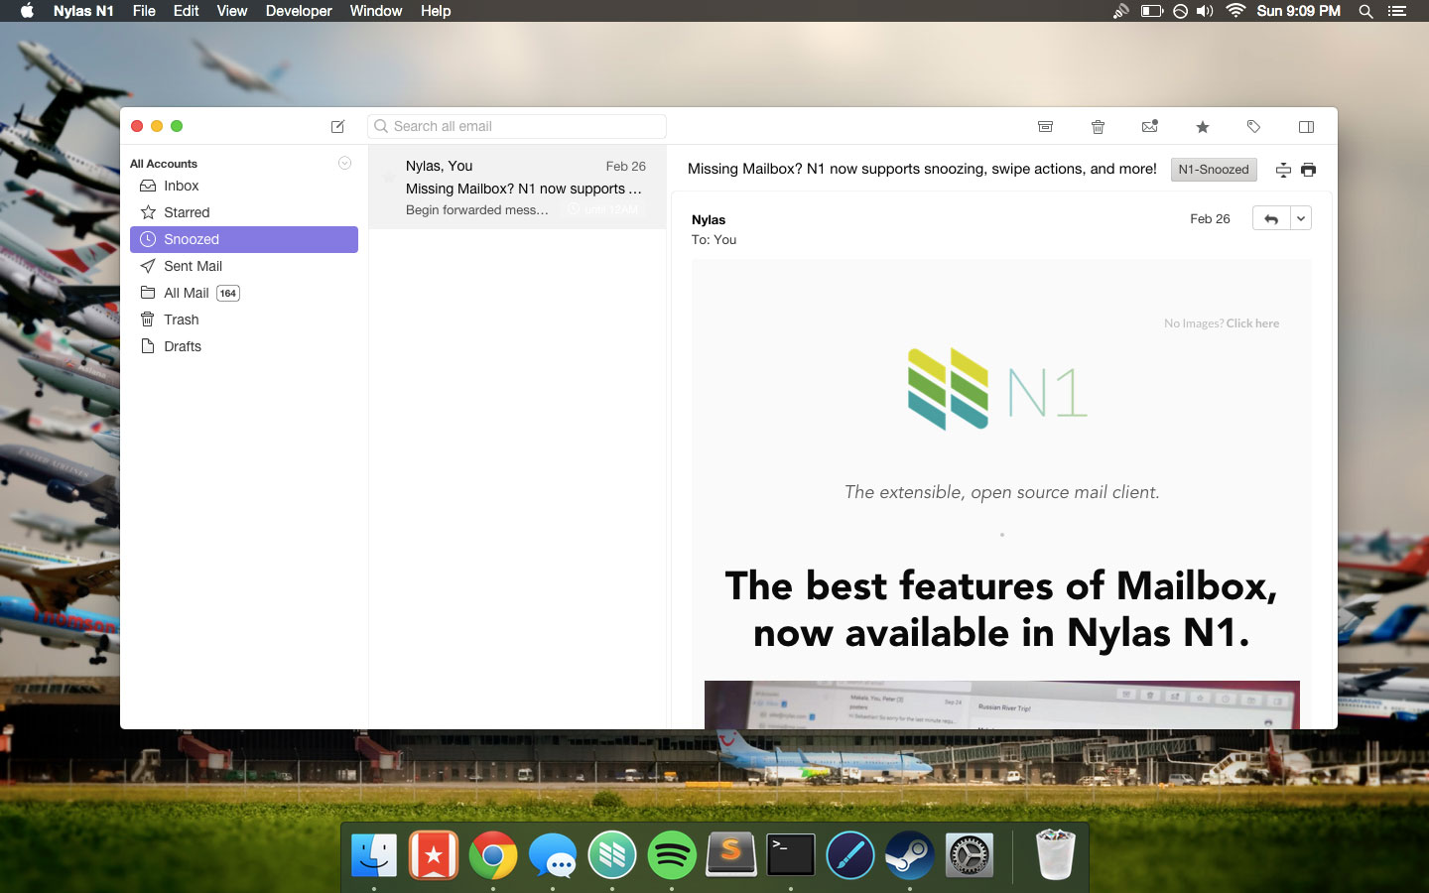Click the Nylas N1 dock icon
This screenshot has width=1429, height=893.
point(612,855)
